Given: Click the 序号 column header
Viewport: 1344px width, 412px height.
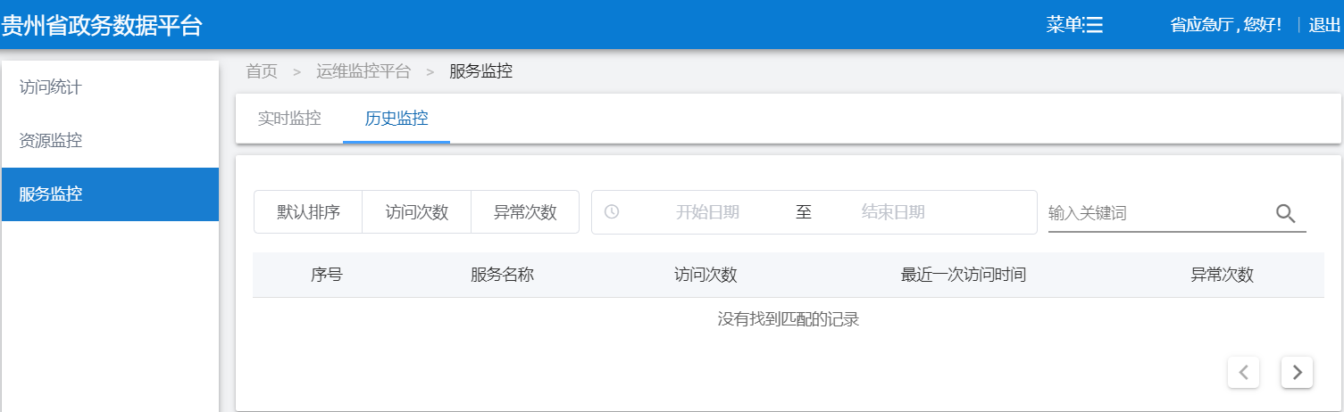Looking at the screenshot, I should [327, 275].
